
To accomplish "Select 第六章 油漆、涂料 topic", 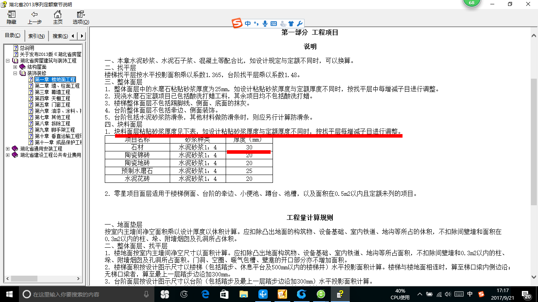I will click(58, 111).
